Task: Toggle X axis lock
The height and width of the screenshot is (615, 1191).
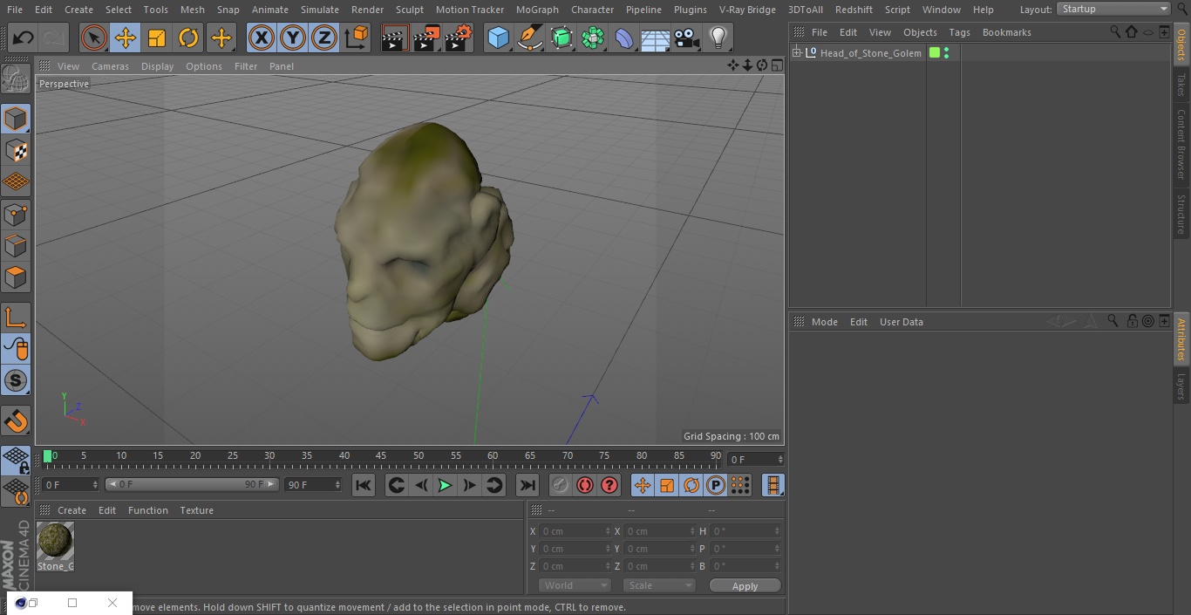Action: pos(261,38)
